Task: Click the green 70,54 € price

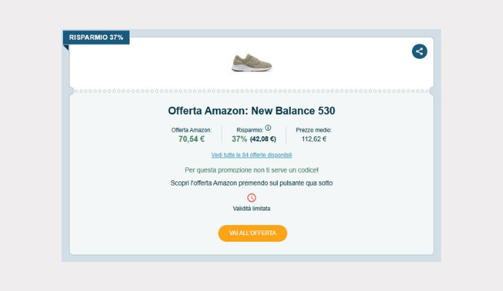Action: pos(192,139)
